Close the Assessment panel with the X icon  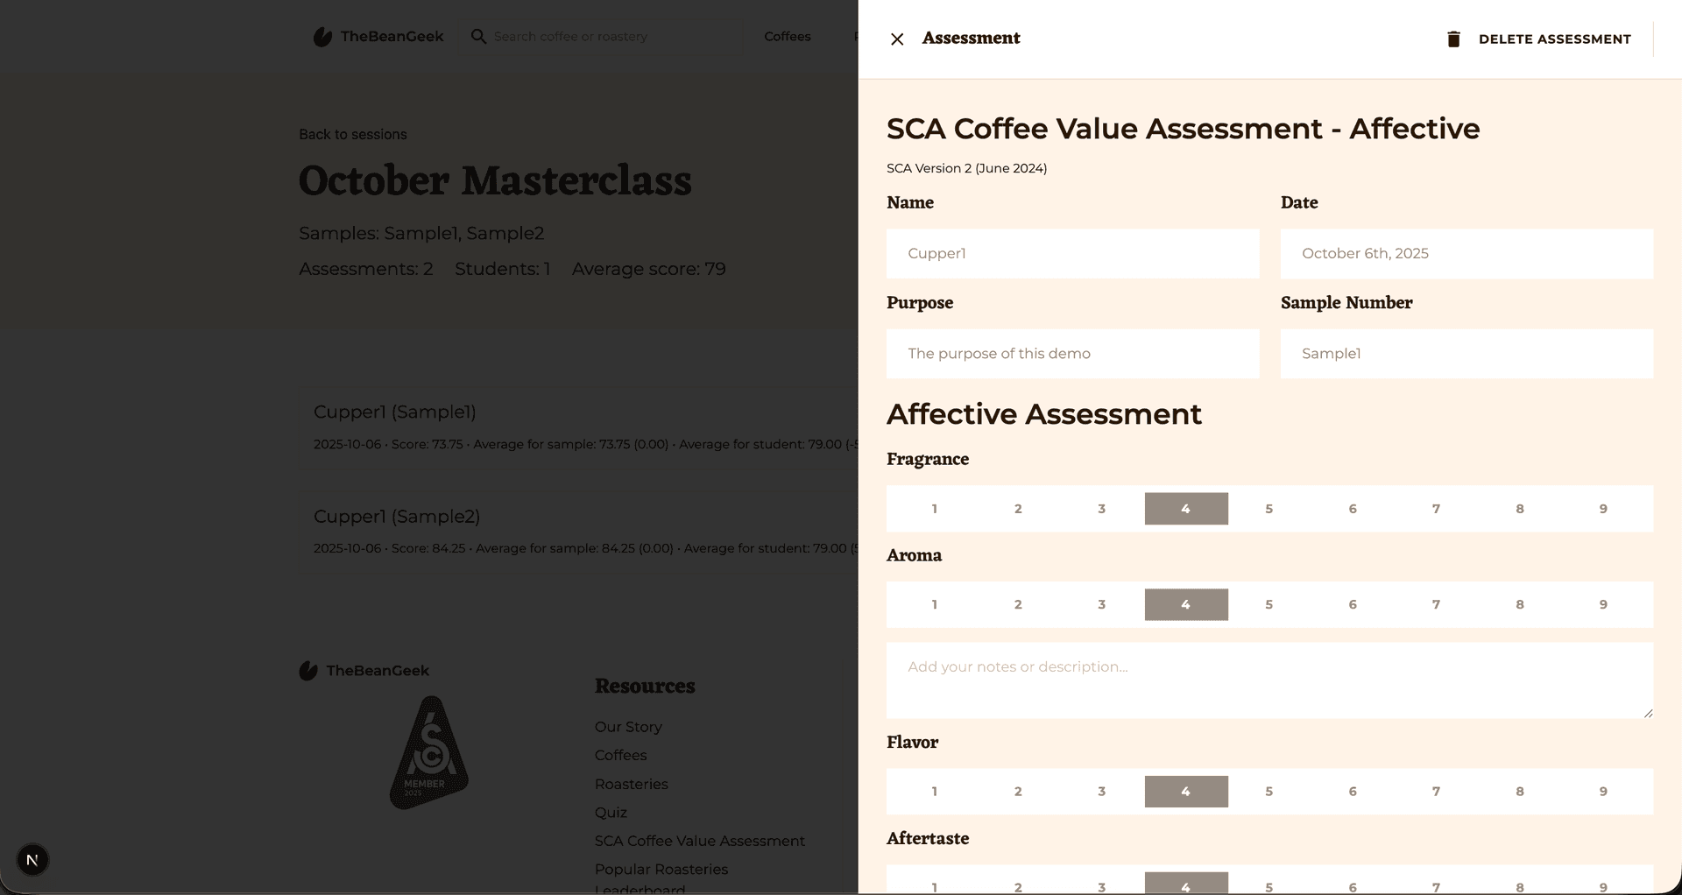click(x=897, y=39)
